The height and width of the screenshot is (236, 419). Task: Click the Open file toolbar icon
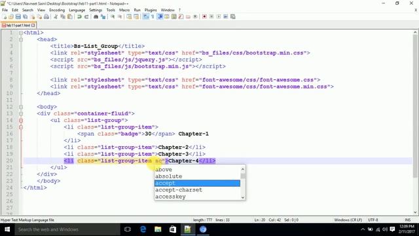pos(11,16)
